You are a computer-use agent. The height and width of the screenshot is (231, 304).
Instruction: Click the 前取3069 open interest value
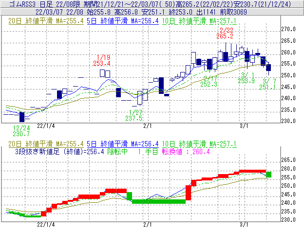(233, 12)
